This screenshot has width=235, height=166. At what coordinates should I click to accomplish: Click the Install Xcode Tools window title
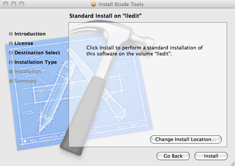[x=121, y=4]
